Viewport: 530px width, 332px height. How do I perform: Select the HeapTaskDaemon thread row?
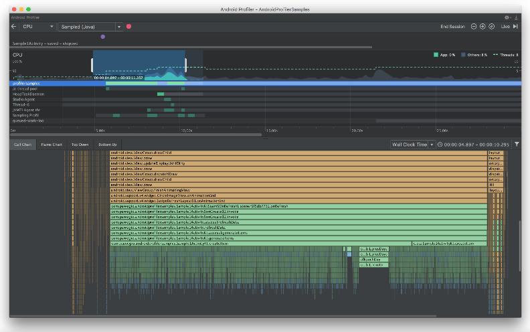(x=266, y=94)
